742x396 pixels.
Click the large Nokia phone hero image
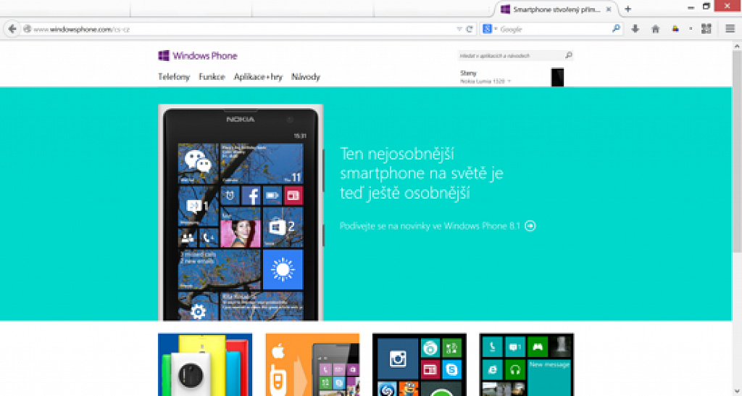241,213
